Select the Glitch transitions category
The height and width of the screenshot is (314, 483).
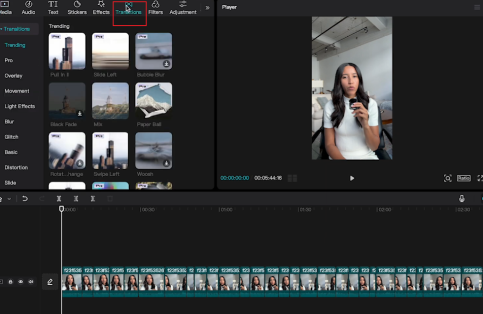point(11,137)
